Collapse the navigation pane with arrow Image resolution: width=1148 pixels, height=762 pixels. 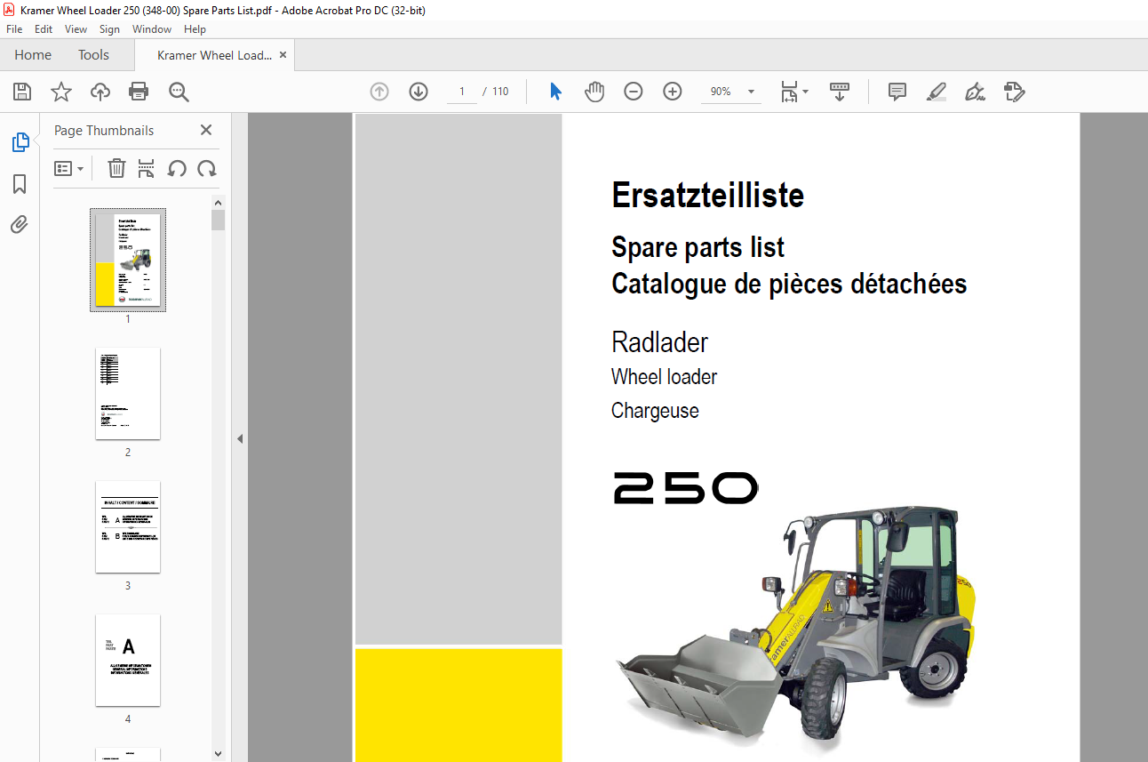click(239, 438)
